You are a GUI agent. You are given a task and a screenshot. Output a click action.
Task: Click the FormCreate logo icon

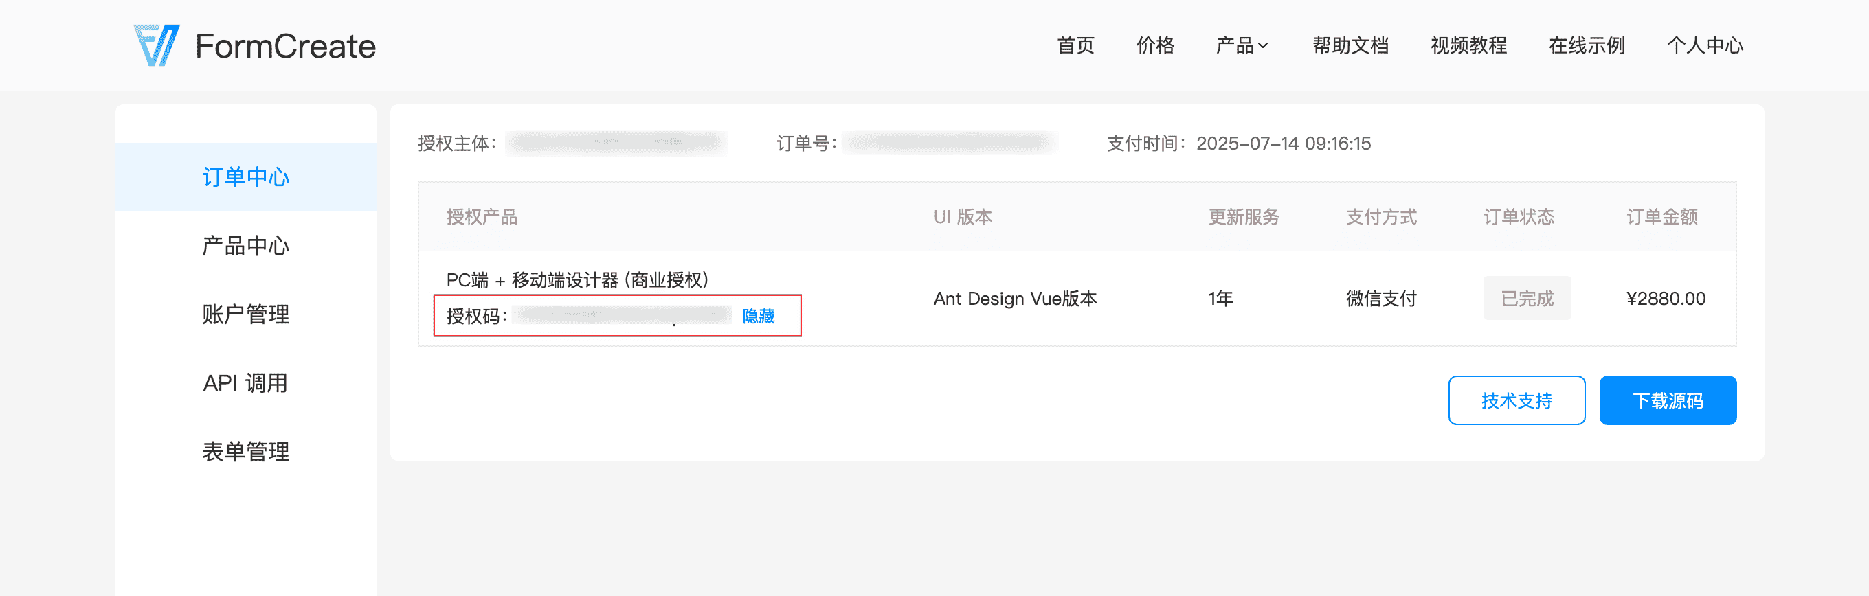click(x=157, y=46)
